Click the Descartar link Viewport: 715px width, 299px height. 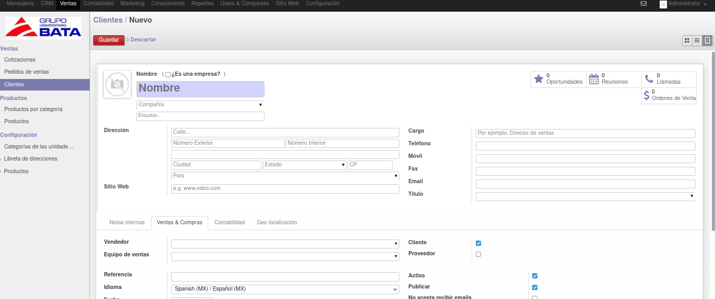[x=143, y=40]
